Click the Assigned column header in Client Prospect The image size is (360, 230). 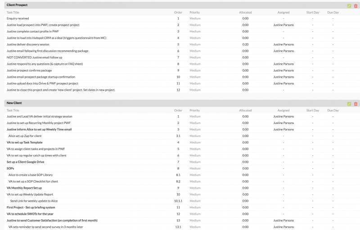point(283,13)
